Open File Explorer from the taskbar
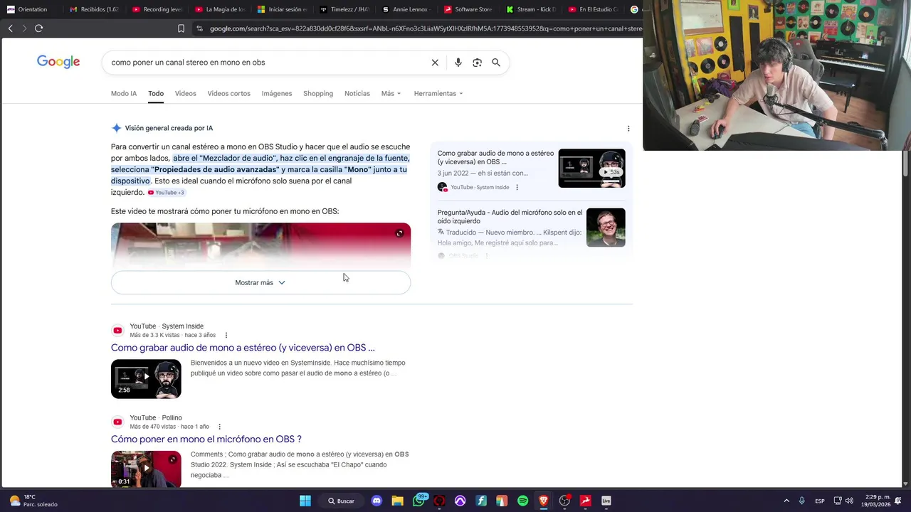 (398, 501)
